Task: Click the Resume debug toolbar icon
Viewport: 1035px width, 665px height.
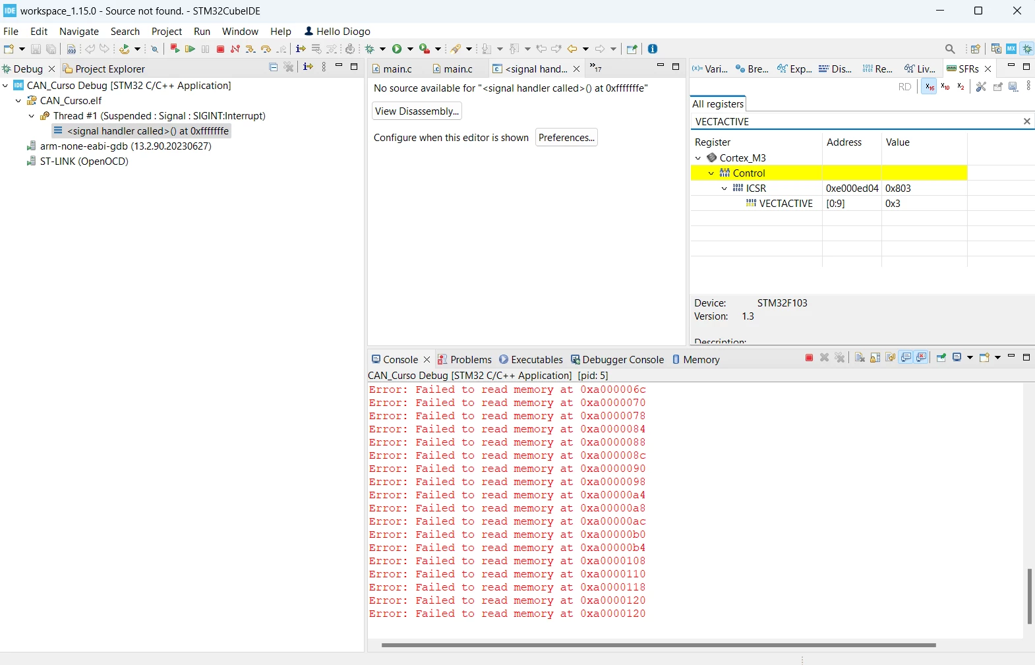Action: [190, 49]
